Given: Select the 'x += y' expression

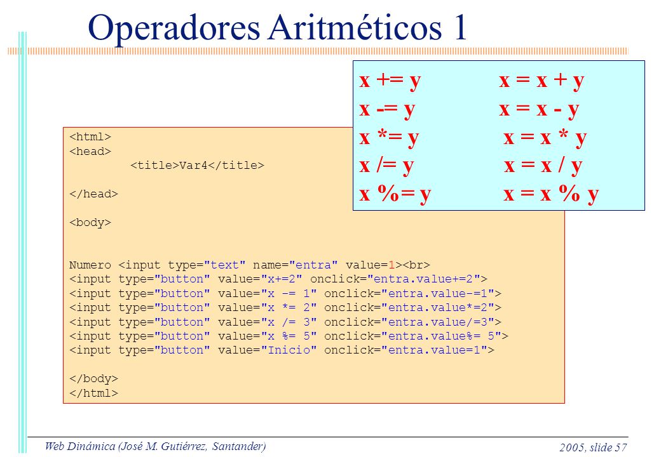Looking at the screenshot, I should point(390,80).
